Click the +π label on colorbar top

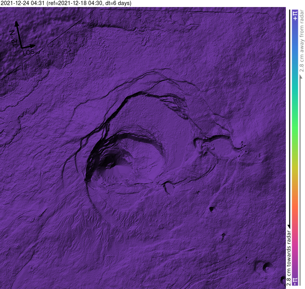tap(295, 16)
